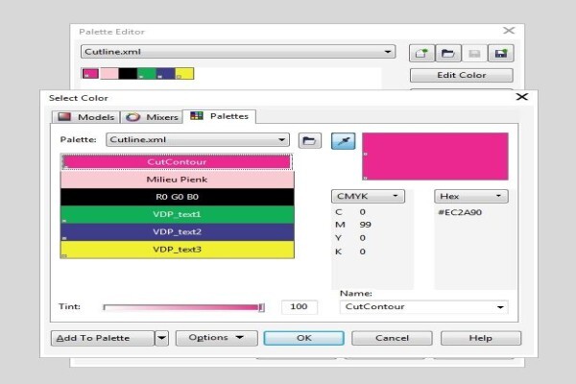Open the CMYK color model dropdown
This screenshot has height=384, width=576.
[x=368, y=196]
